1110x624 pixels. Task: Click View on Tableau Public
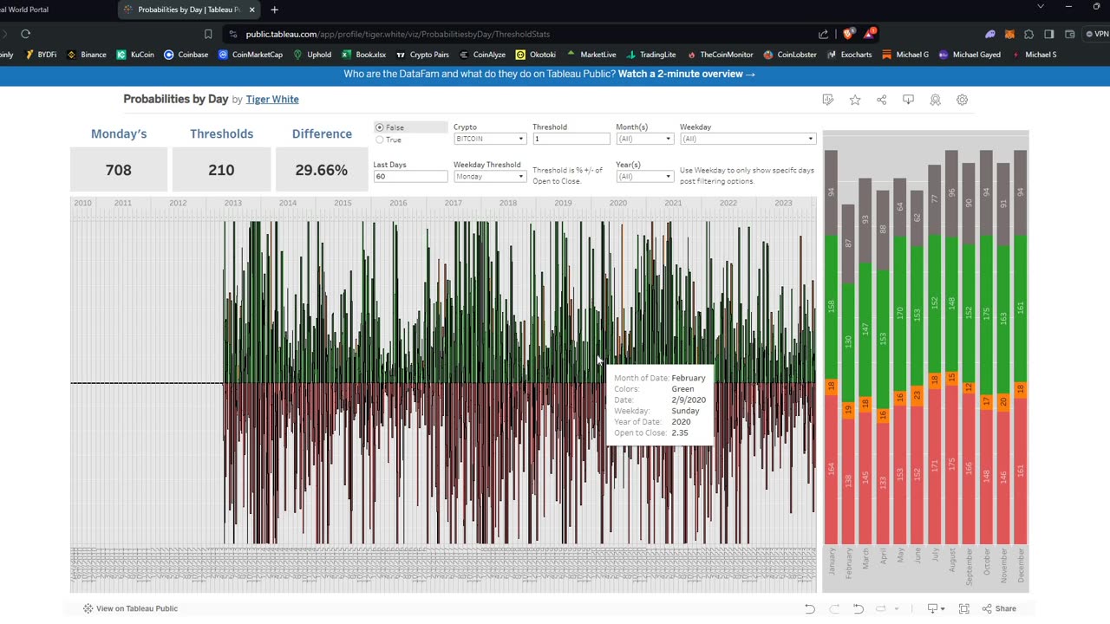130,608
